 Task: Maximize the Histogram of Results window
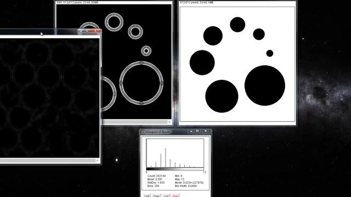click(197, 131)
